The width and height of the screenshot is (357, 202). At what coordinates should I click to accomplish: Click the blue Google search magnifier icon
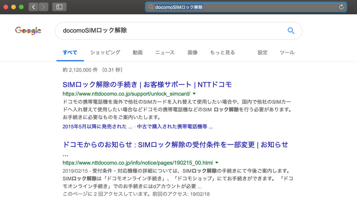[x=291, y=31]
